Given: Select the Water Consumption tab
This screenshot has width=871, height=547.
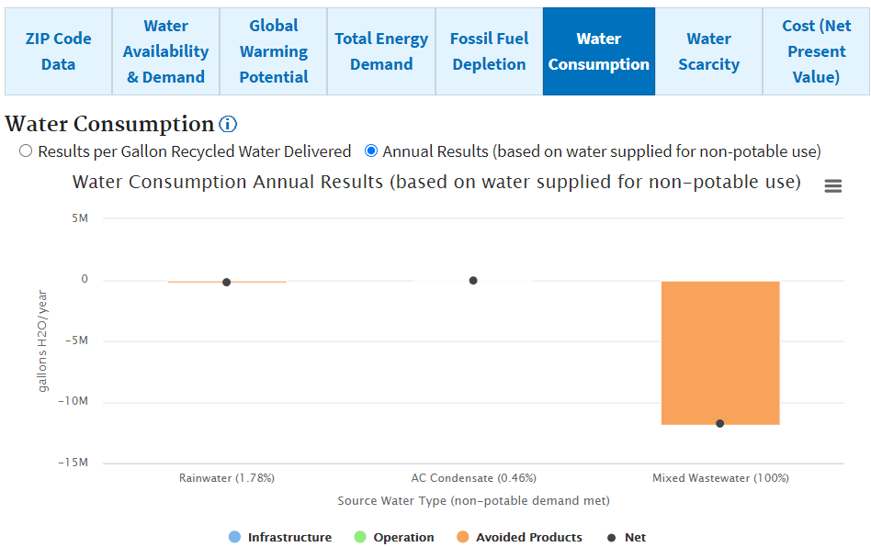Looking at the screenshot, I should [x=599, y=51].
